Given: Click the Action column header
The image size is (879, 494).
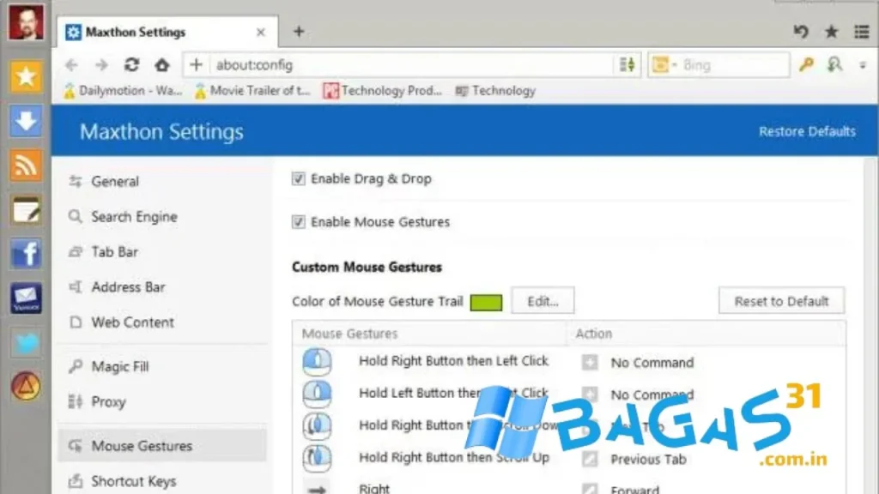Looking at the screenshot, I should [x=594, y=334].
